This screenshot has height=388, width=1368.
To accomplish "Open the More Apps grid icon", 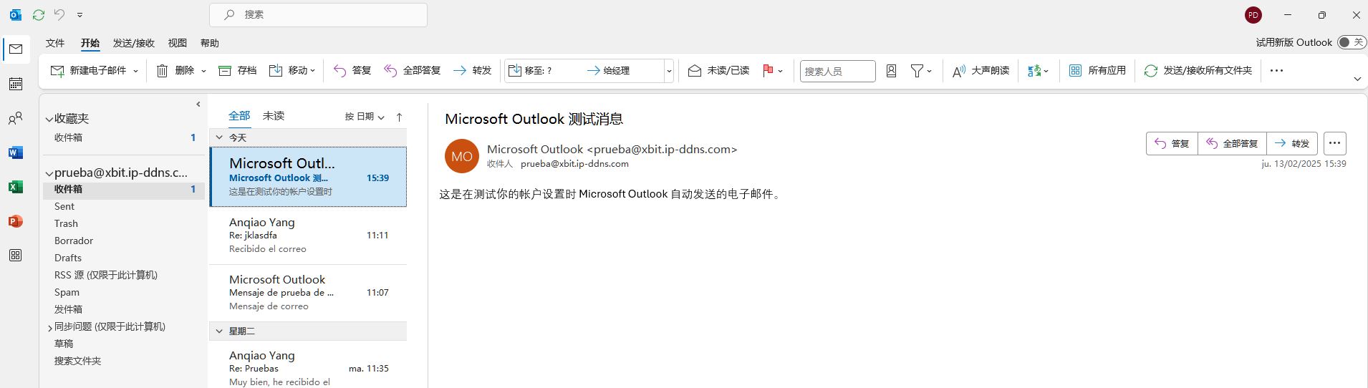I will pos(16,256).
